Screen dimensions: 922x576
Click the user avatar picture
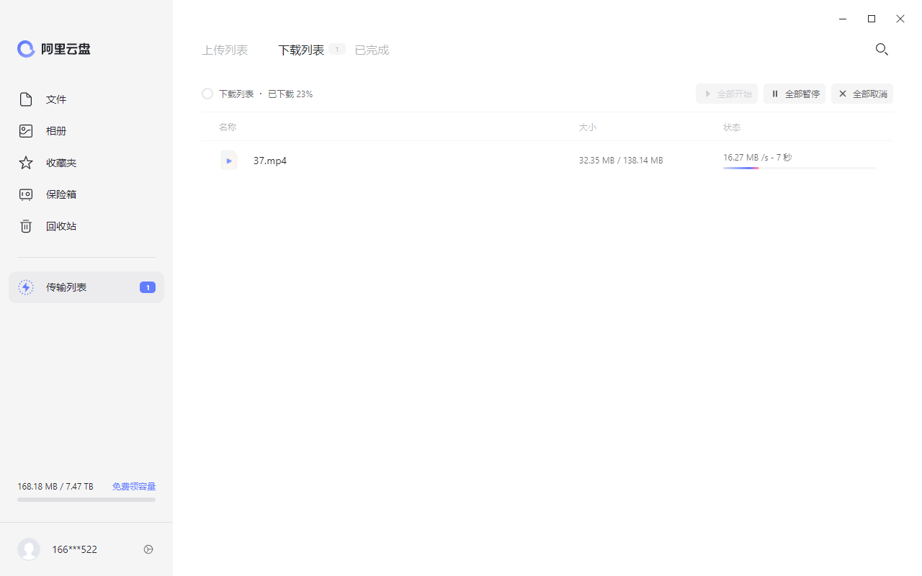click(x=29, y=549)
